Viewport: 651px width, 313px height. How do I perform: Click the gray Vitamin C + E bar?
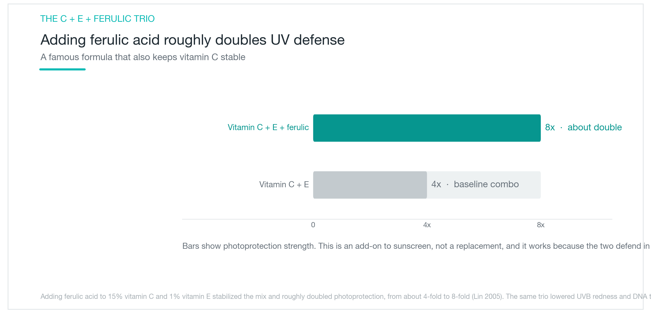370,185
